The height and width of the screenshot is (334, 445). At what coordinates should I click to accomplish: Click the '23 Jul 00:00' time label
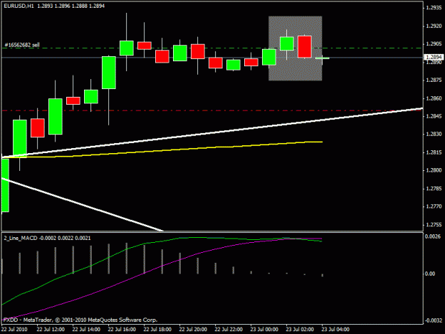pos(264,330)
